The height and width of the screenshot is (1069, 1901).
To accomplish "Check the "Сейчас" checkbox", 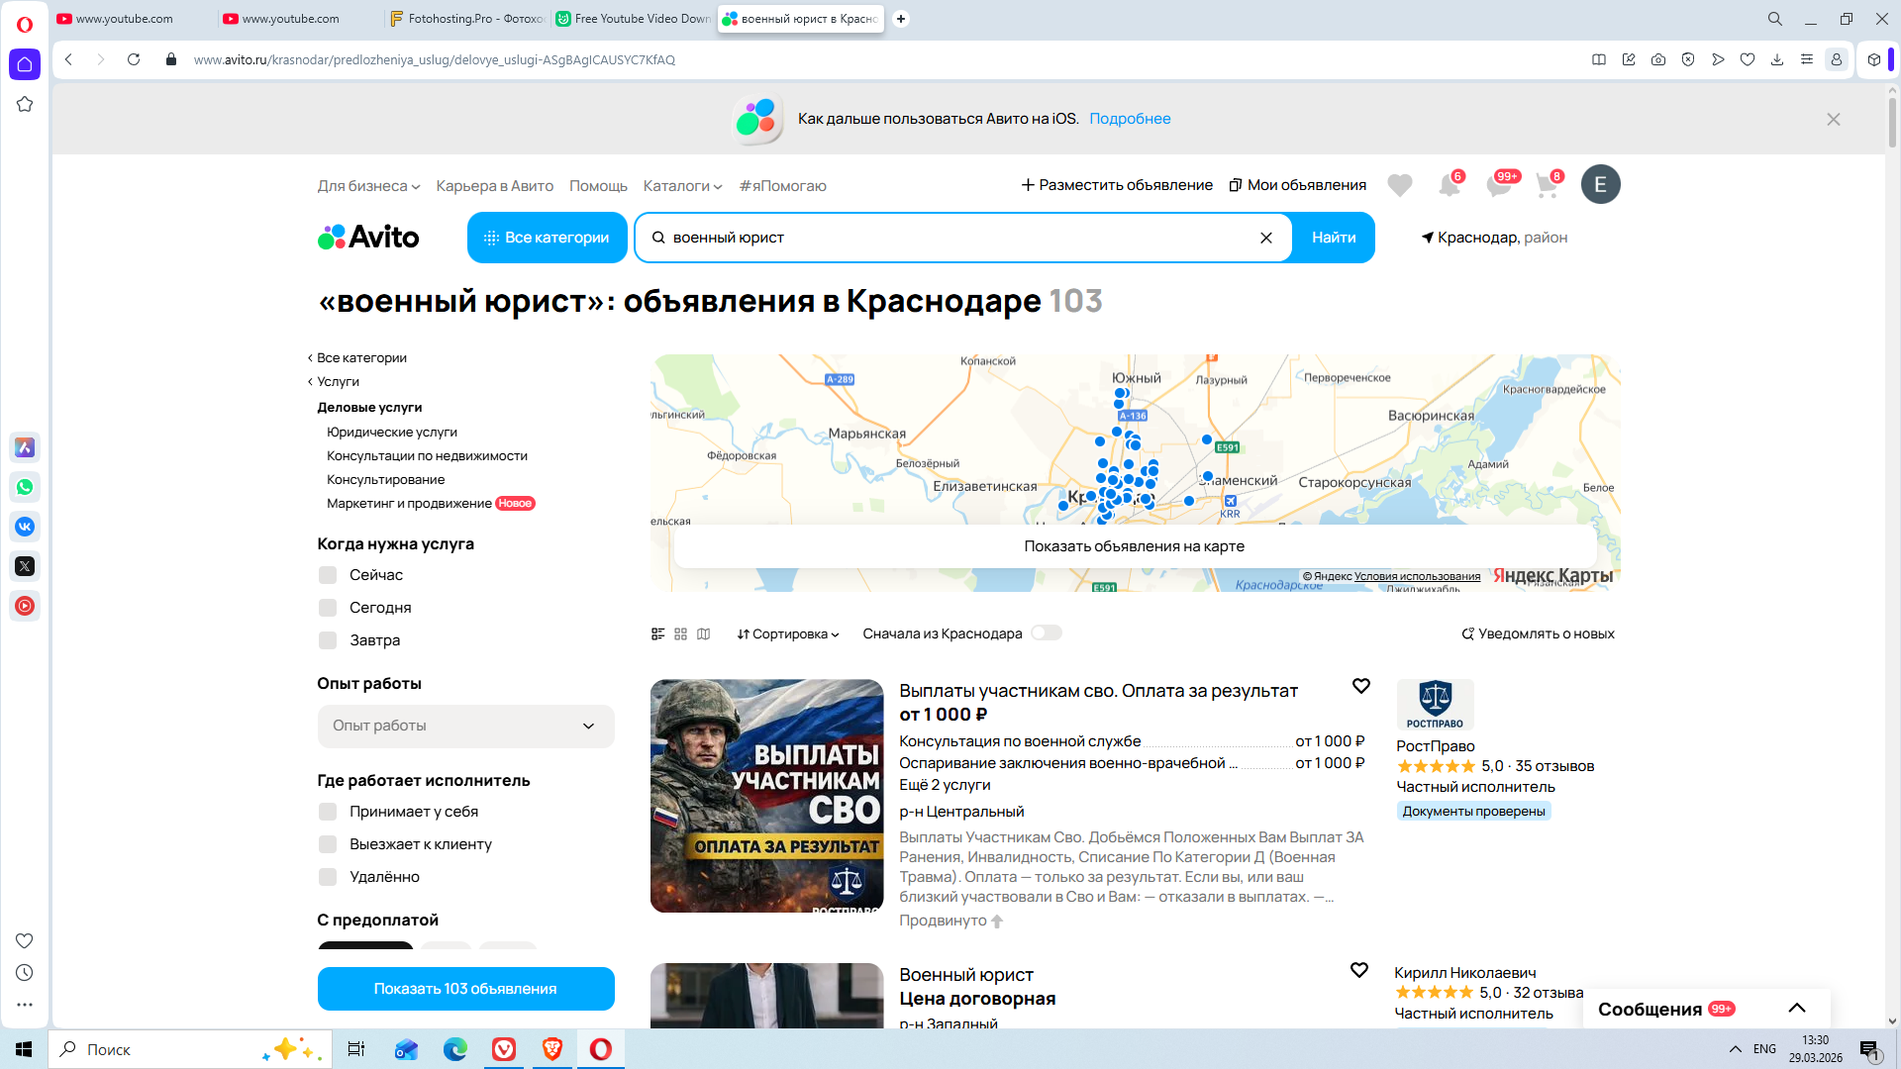I will tap(328, 575).
